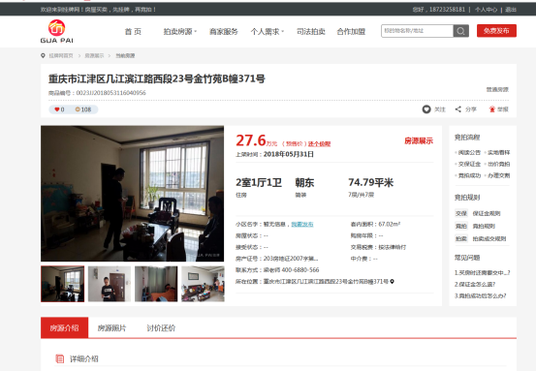Open the 我要发布 link
Screen dimensions: 536x372
click(302, 225)
